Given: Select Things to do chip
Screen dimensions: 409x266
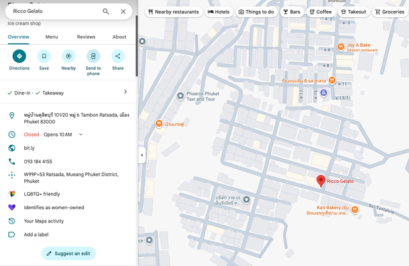Looking at the screenshot, I should coord(256,12).
